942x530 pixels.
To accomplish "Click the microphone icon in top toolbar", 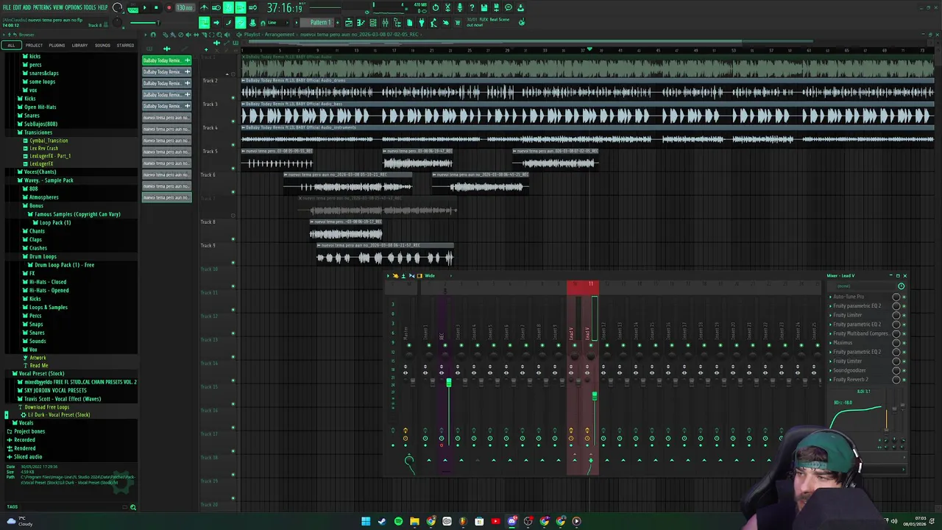I will click(460, 7).
